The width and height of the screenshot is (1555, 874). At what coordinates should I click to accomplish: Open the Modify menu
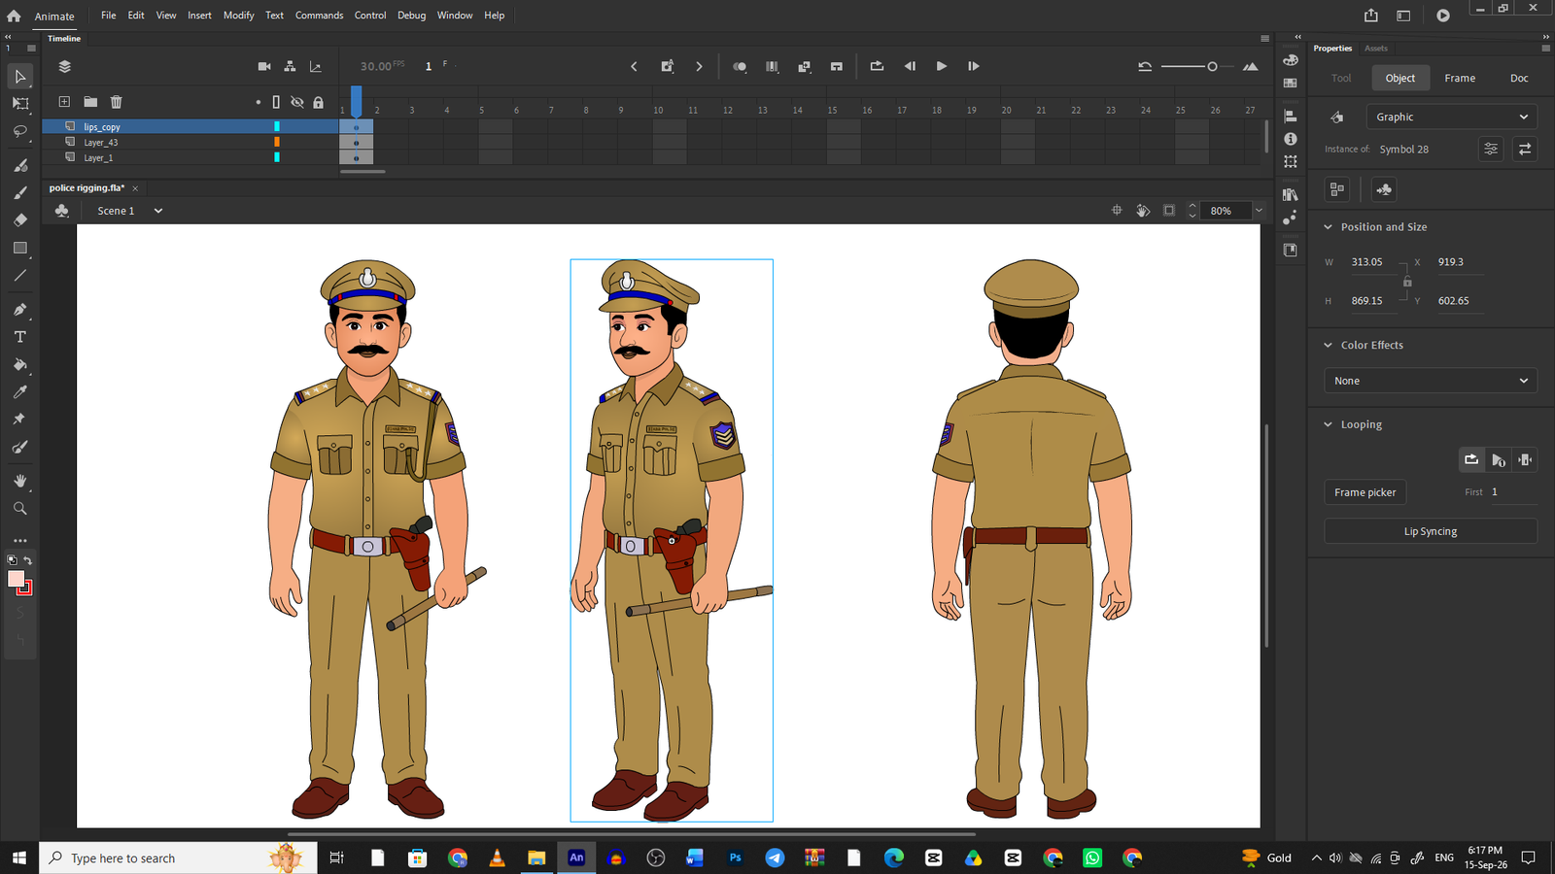coord(238,16)
